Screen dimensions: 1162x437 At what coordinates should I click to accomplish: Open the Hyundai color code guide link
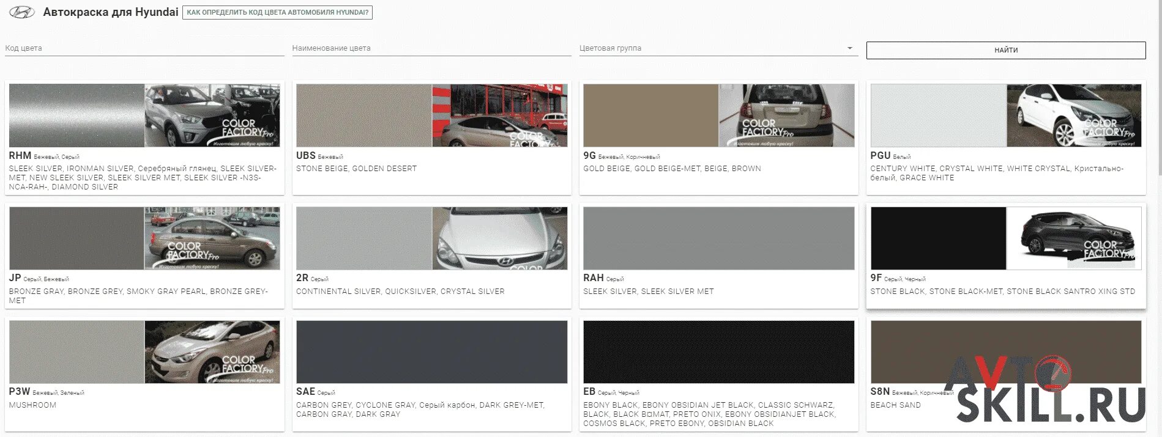coord(277,12)
